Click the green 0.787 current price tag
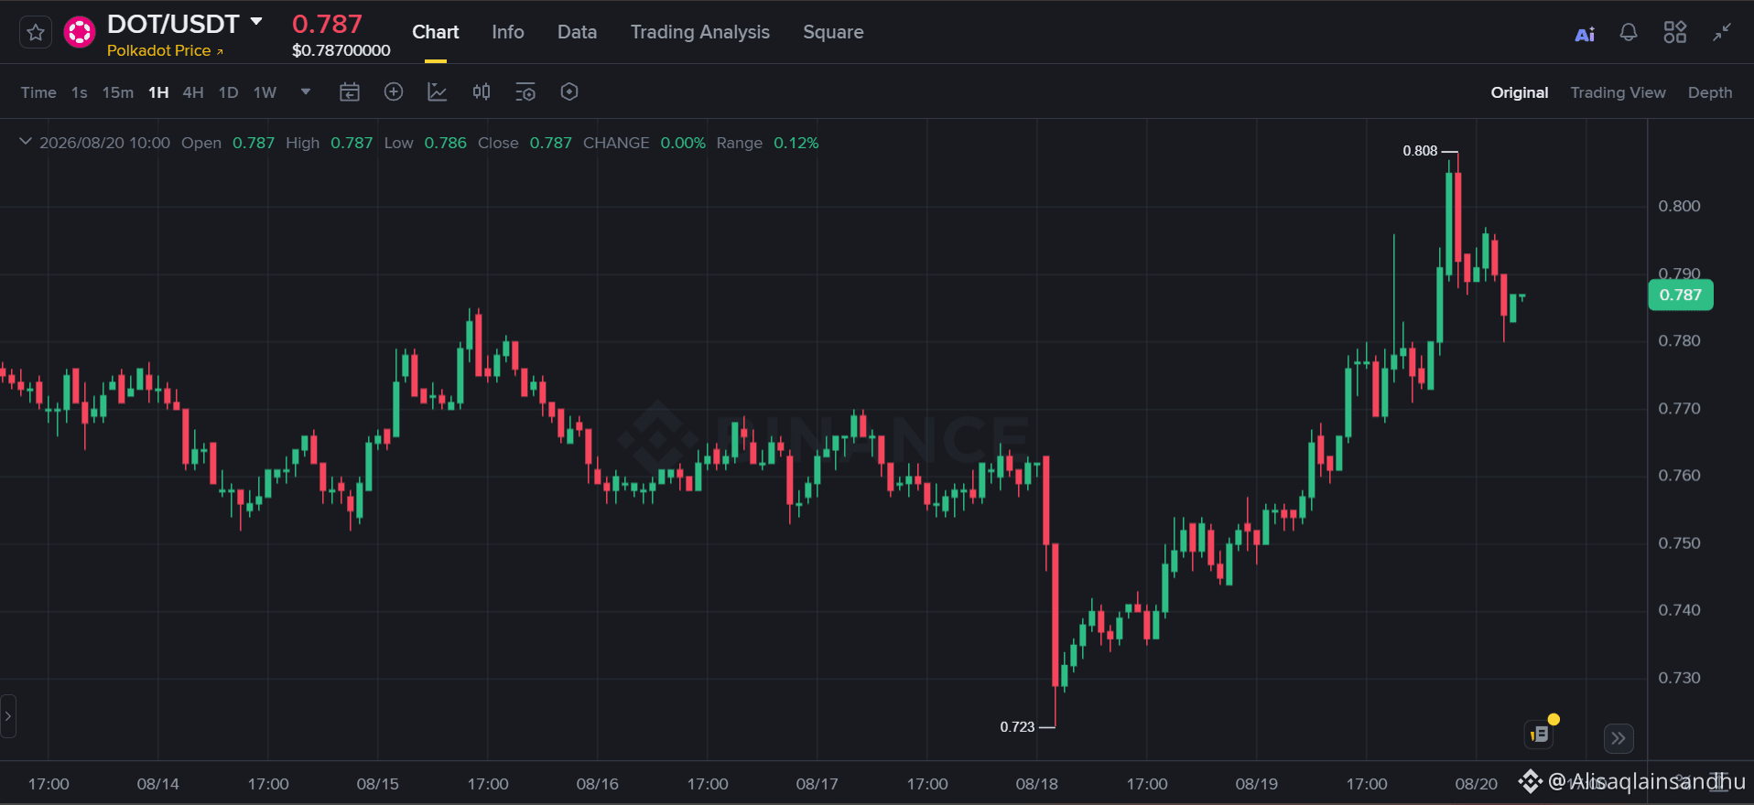Screen dimensions: 1754x805 coord(1681,295)
